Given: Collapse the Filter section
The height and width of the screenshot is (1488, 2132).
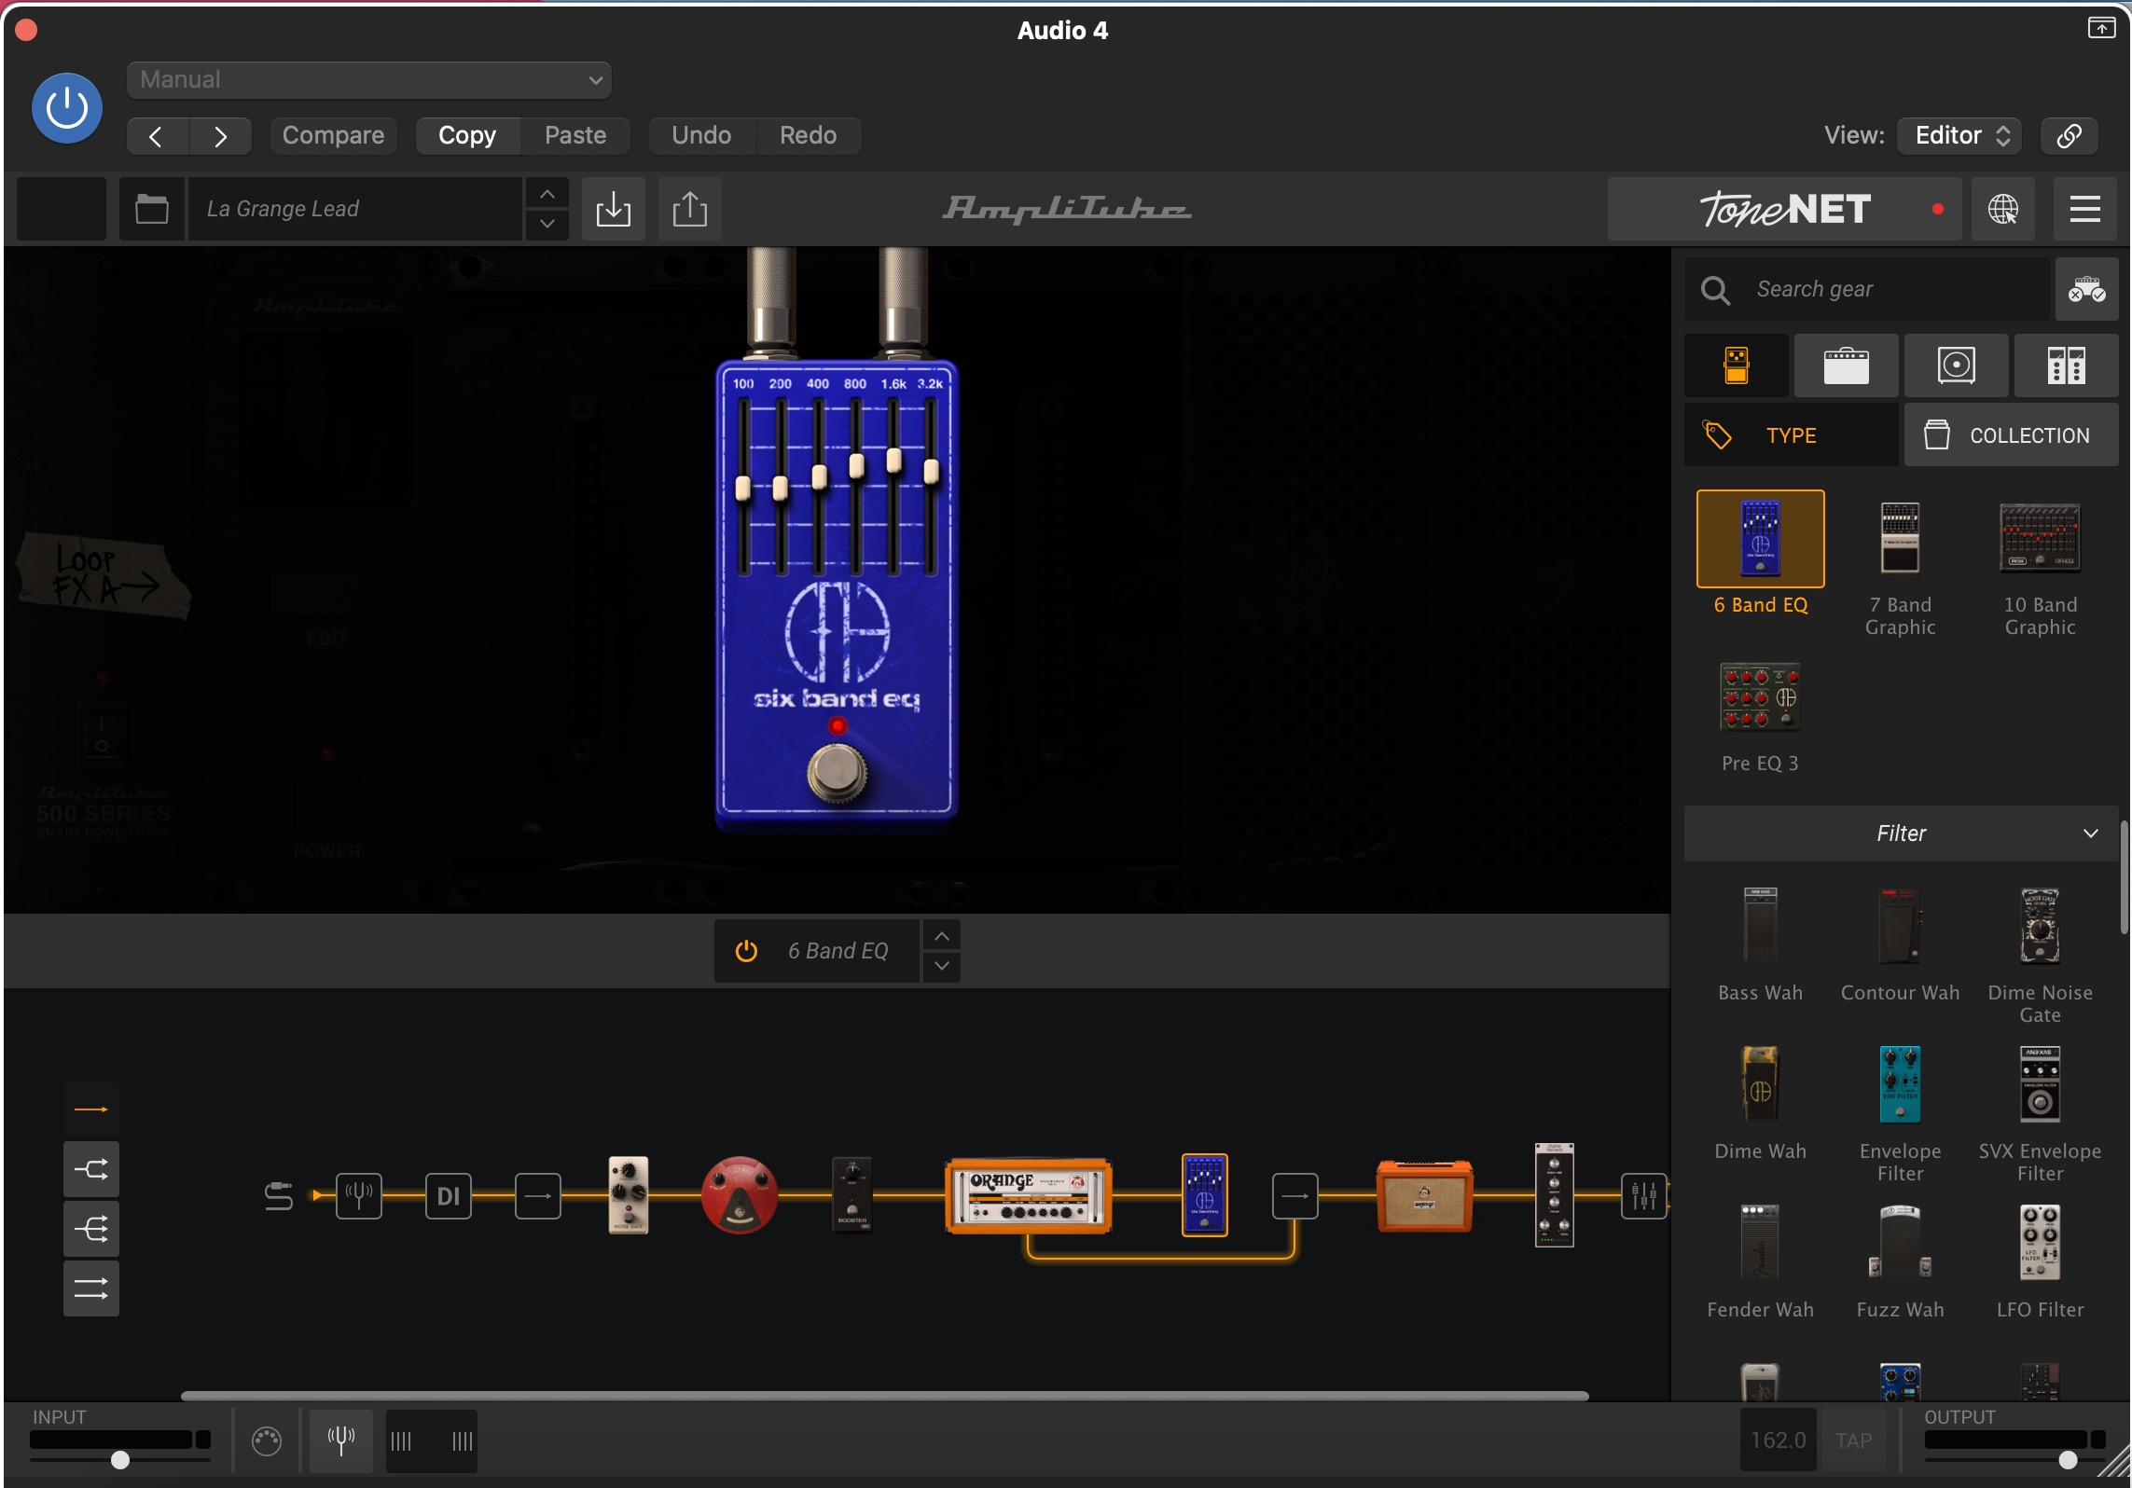Looking at the screenshot, I should point(1901,834).
